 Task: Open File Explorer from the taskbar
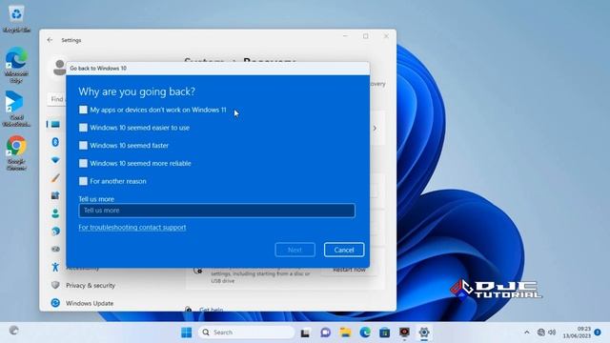pos(345,333)
